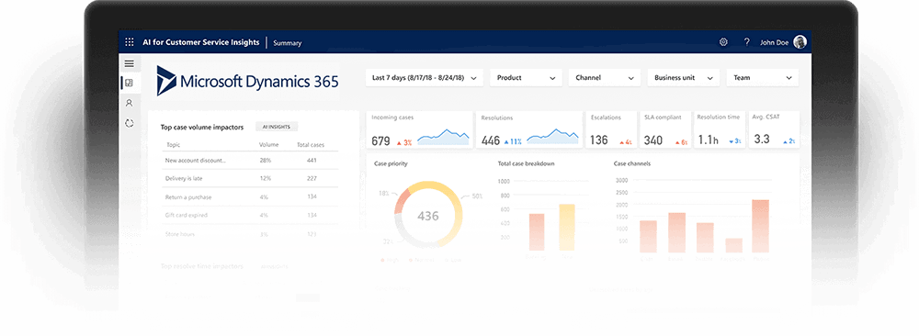
Task: Select the SLA compliant 340 card
Action: click(x=665, y=129)
